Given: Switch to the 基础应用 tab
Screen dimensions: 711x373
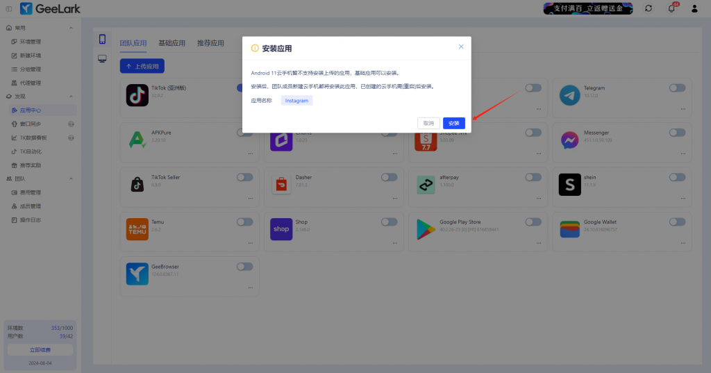Looking at the screenshot, I should [x=172, y=43].
